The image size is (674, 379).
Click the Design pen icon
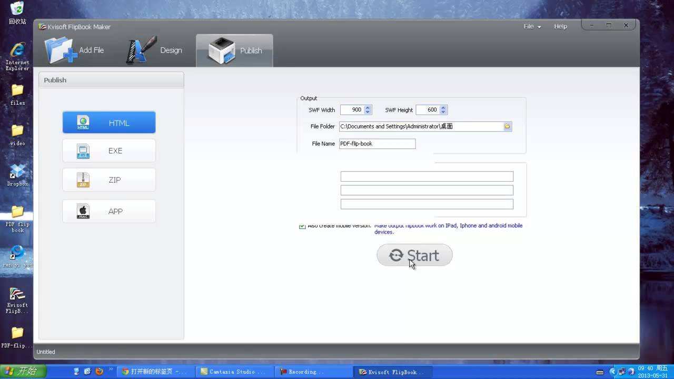pyautogui.click(x=141, y=50)
